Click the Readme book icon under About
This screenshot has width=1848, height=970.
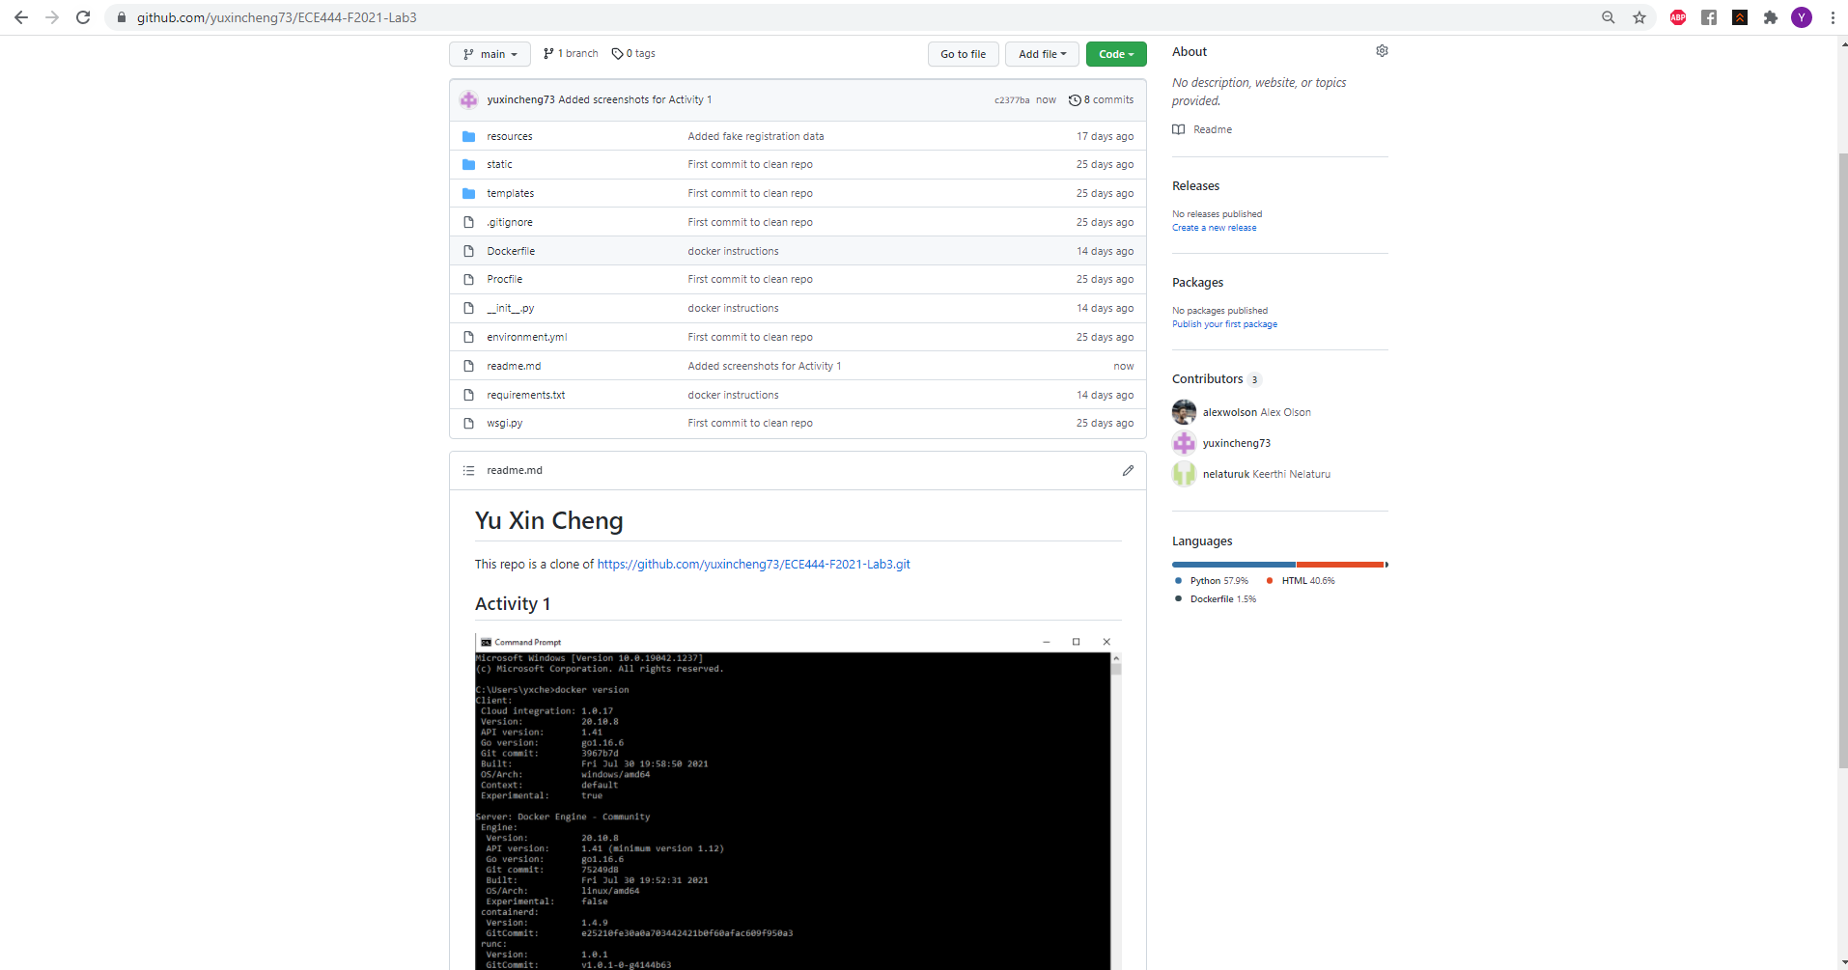(x=1179, y=129)
